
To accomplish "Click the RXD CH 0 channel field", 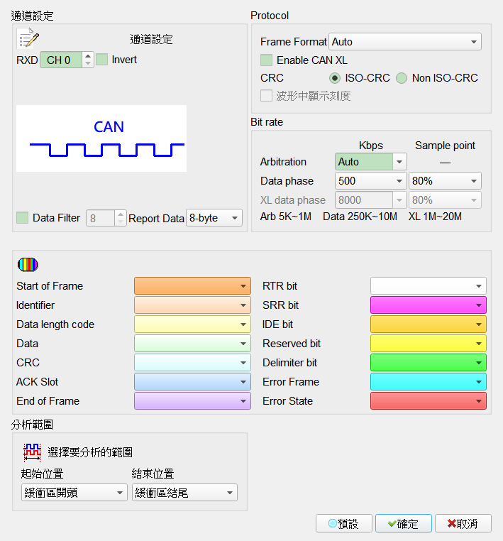I will coord(61,60).
